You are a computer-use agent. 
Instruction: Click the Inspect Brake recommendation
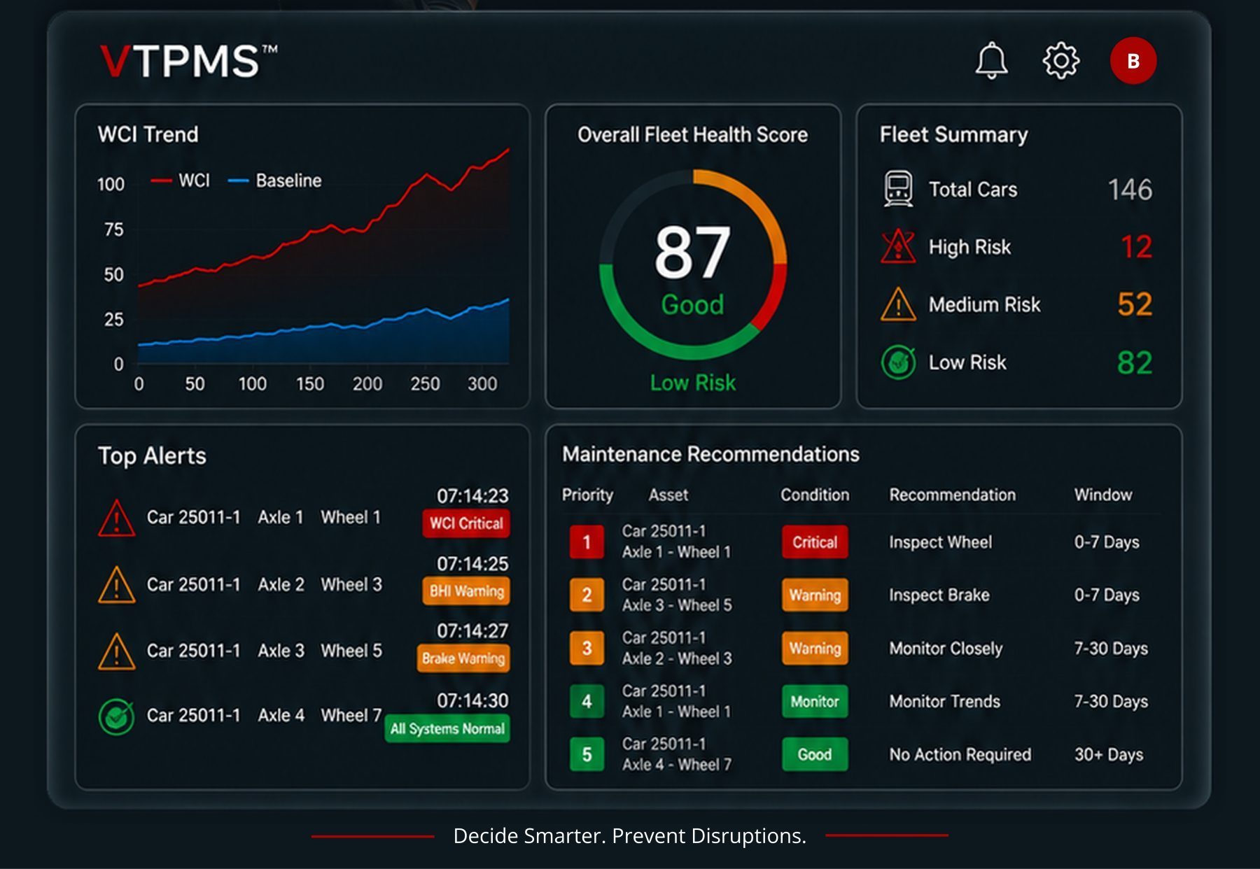939,595
